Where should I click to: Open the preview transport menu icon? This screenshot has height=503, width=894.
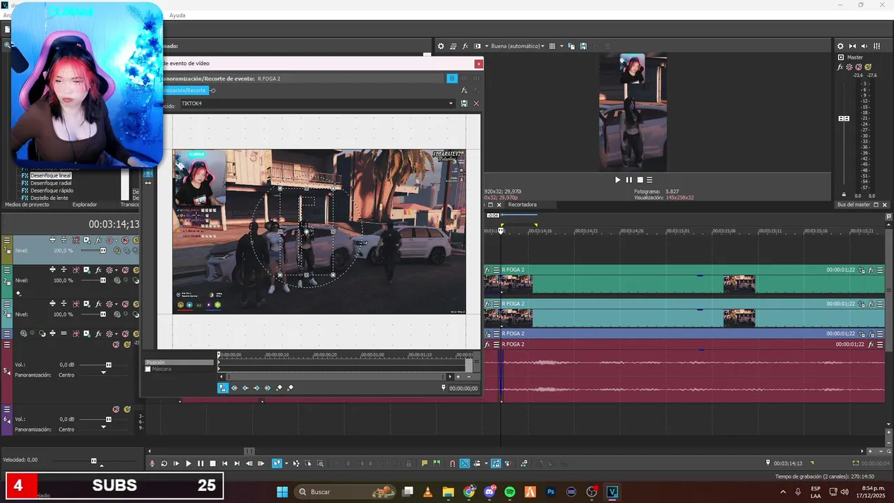[650, 180]
